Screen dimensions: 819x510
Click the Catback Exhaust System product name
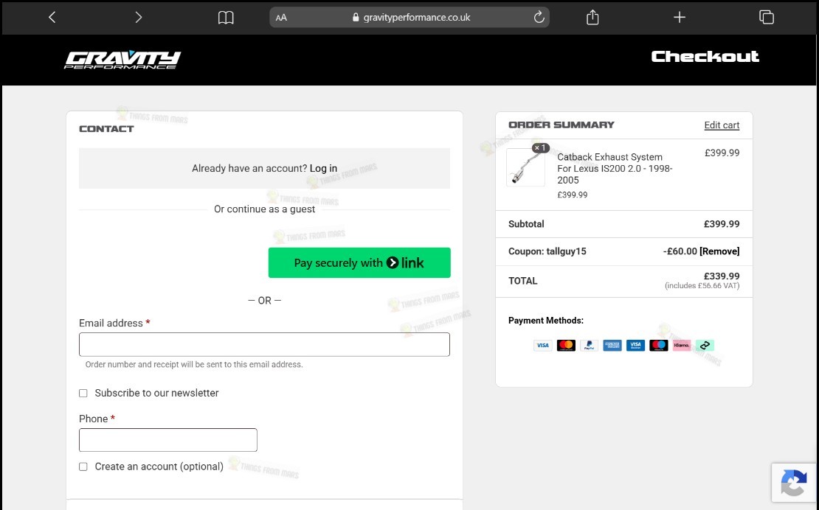point(615,169)
